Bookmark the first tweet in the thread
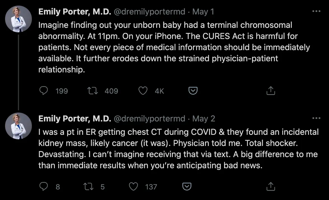Image resolution: width=329 pixels, height=200 pixels. coord(192,91)
